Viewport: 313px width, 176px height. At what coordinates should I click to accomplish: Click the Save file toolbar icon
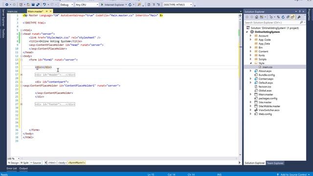tap(33, 4)
